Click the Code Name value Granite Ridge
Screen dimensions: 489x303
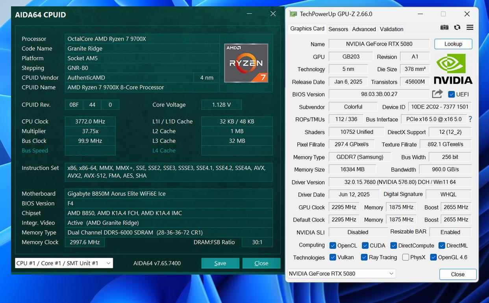[x=143, y=48]
